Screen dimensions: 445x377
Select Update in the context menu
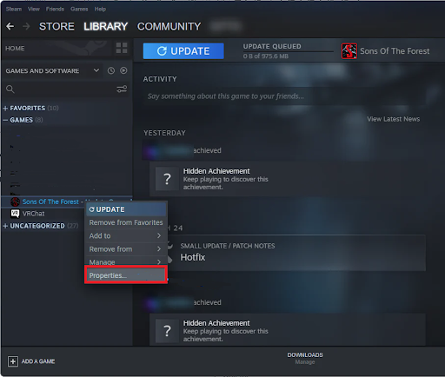tap(126, 209)
